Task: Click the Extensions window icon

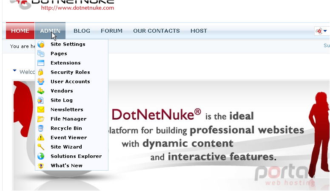Action: [41, 63]
